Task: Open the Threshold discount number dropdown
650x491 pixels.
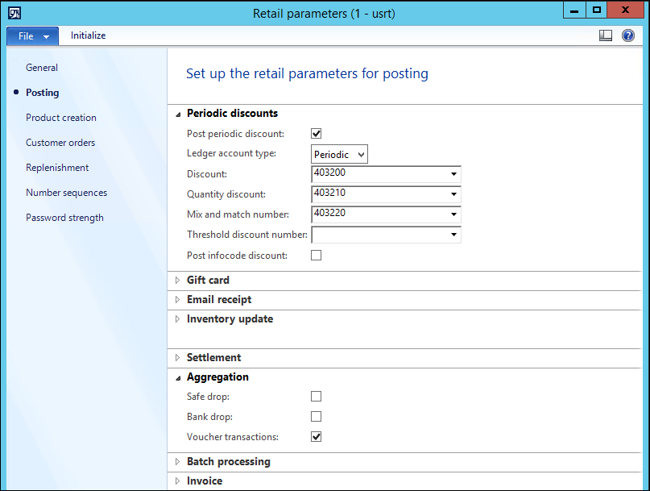Action: (x=454, y=234)
